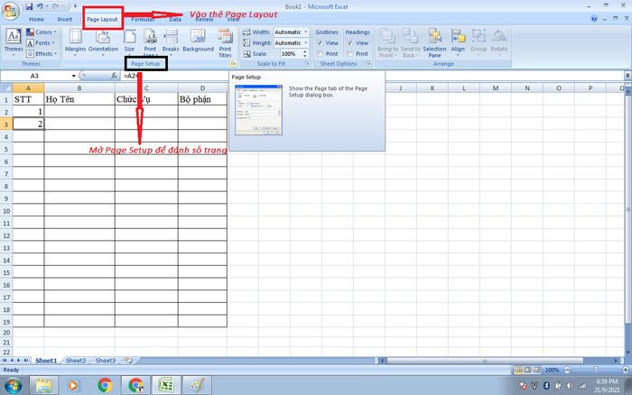Image resolution: width=632 pixels, height=395 pixels.
Task: Open the Office button menu
Action: pyautogui.click(x=11, y=11)
